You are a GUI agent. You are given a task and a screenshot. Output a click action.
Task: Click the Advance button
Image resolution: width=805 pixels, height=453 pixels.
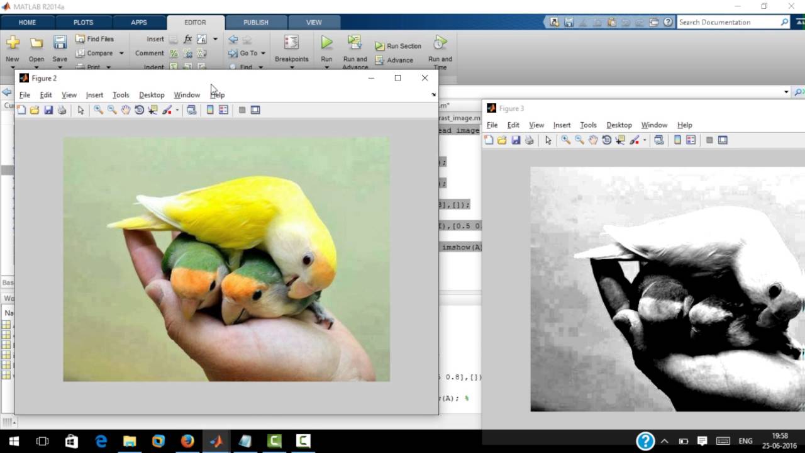click(x=394, y=60)
